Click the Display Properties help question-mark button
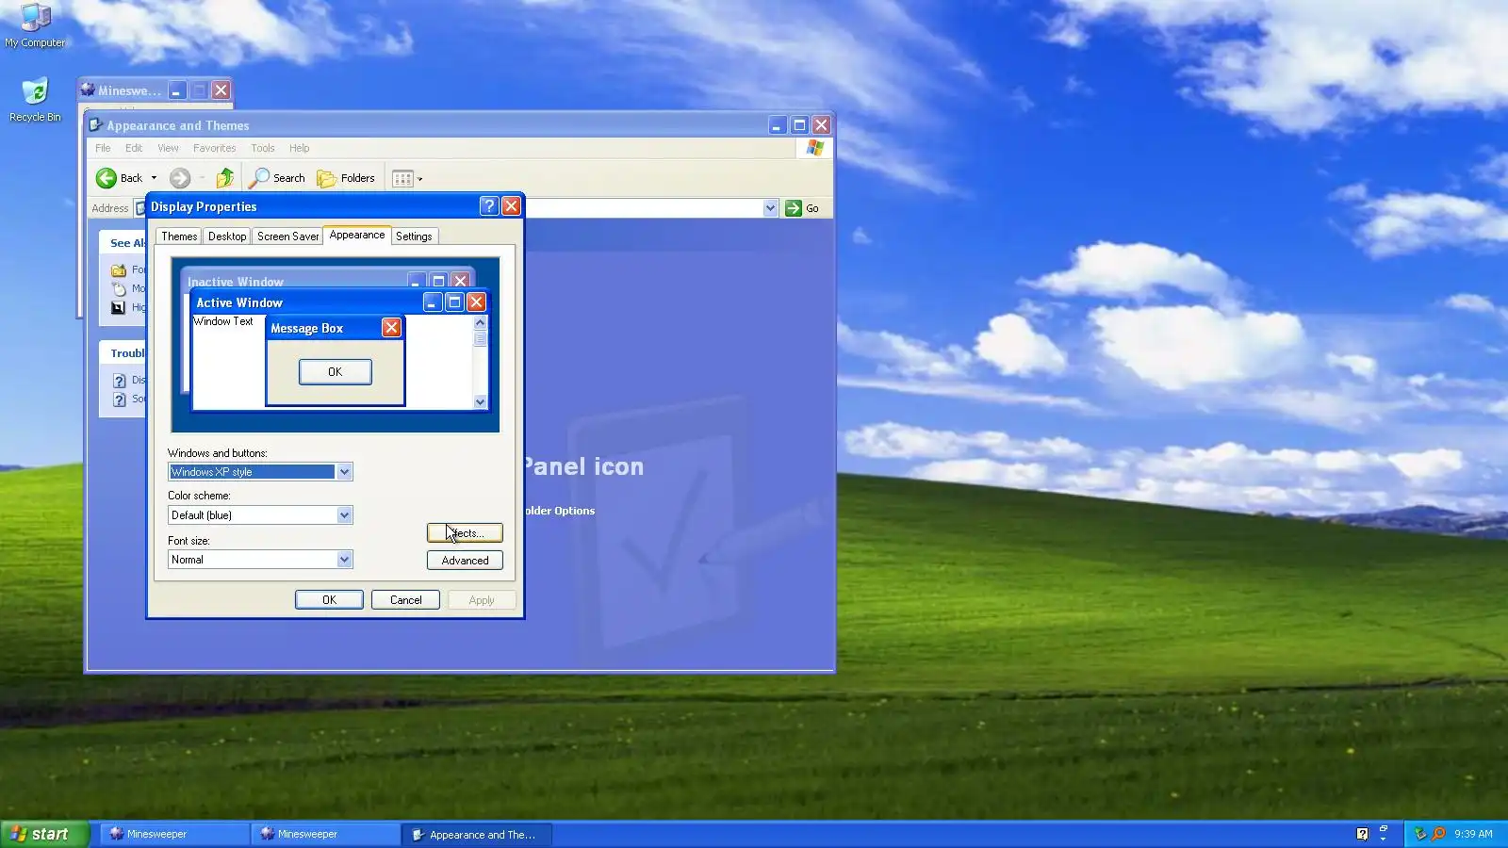 coord(489,206)
